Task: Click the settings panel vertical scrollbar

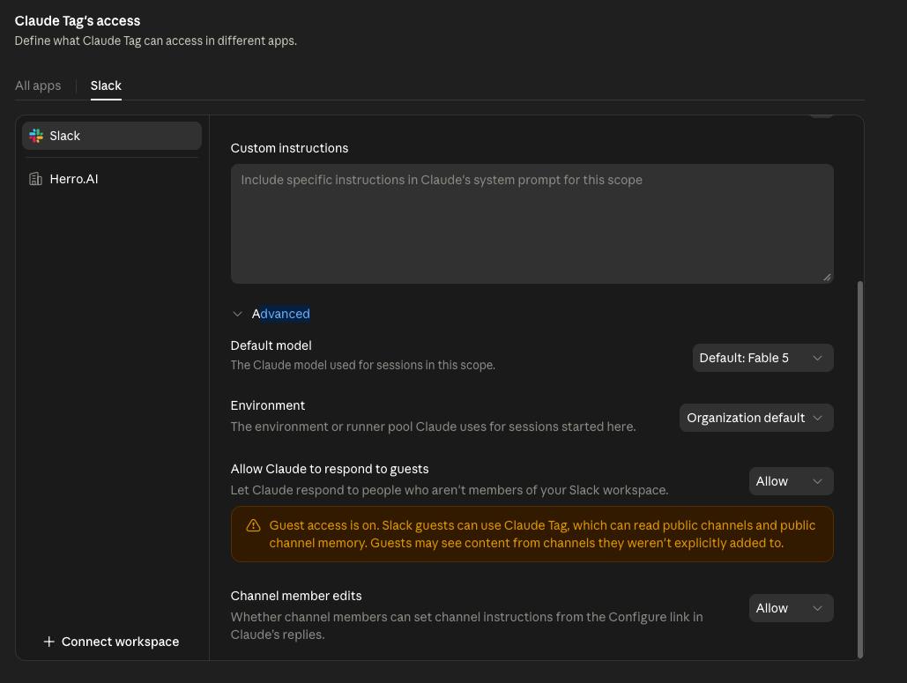Action: tap(859, 470)
